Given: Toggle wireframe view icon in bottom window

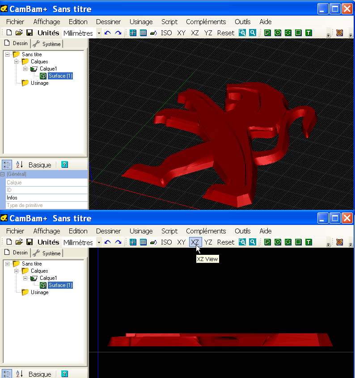Looking at the screenshot, I should [154, 242].
